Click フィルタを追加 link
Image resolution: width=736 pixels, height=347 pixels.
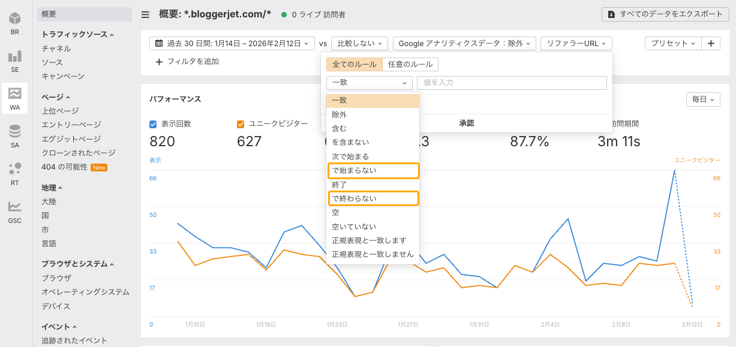pos(187,61)
